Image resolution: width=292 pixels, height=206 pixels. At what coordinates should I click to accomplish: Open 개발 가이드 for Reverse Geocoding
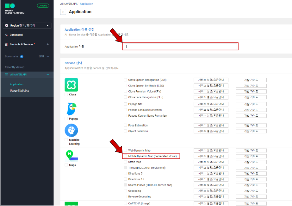point(251,196)
